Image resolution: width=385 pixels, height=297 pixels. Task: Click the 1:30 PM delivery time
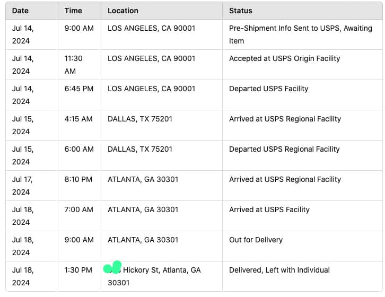(78, 270)
